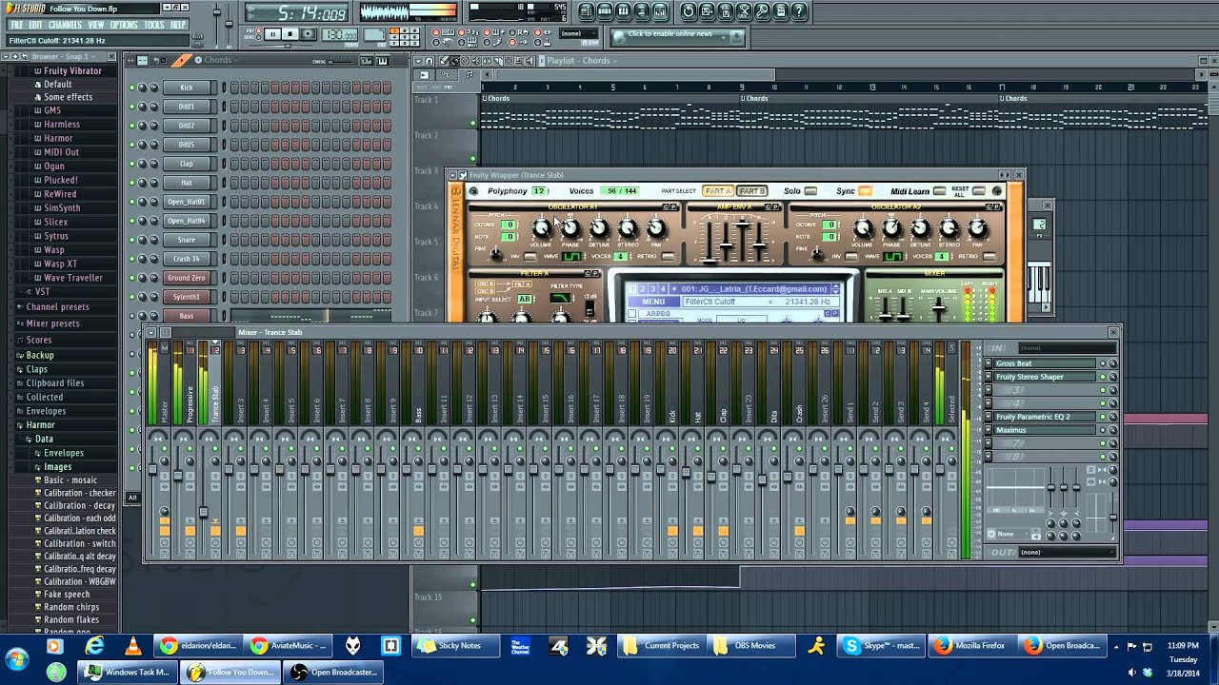Image resolution: width=1219 pixels, height=685 pixels.
Task: Select Sytrus in the browser list
Action: coord(56,236)
